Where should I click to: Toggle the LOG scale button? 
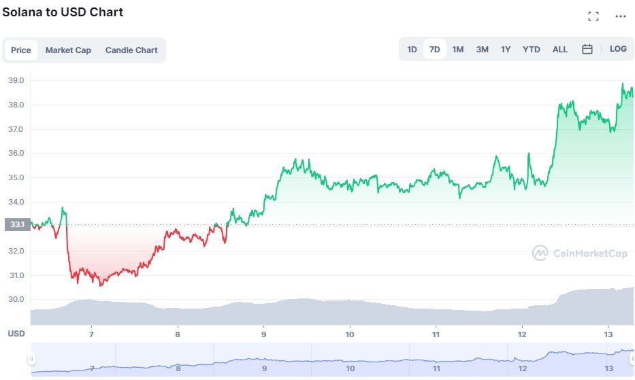tap(618, 49)
